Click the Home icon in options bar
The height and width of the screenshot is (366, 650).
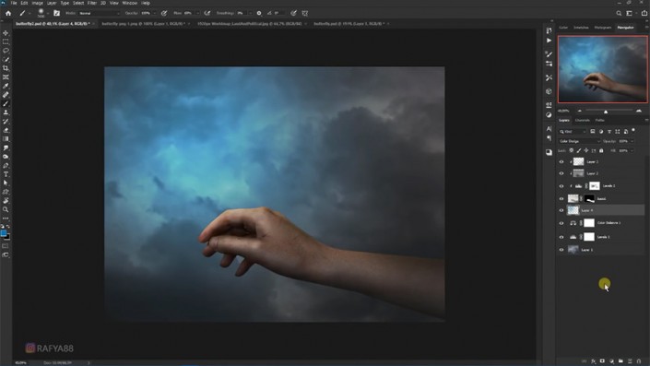pos(8,13)
